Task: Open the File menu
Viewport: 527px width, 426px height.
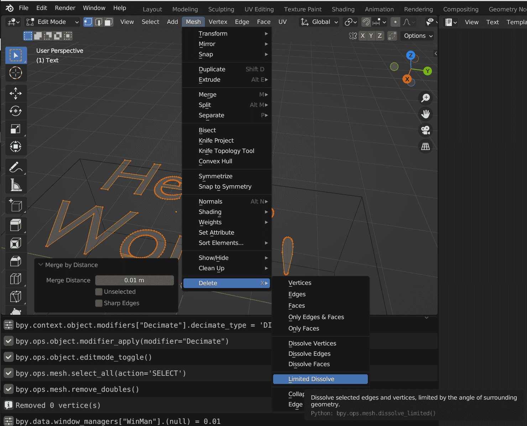Action: (x=24, y=8)
